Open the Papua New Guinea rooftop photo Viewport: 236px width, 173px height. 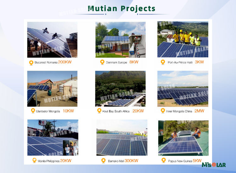pyautogui.click(x=183, y=138)
